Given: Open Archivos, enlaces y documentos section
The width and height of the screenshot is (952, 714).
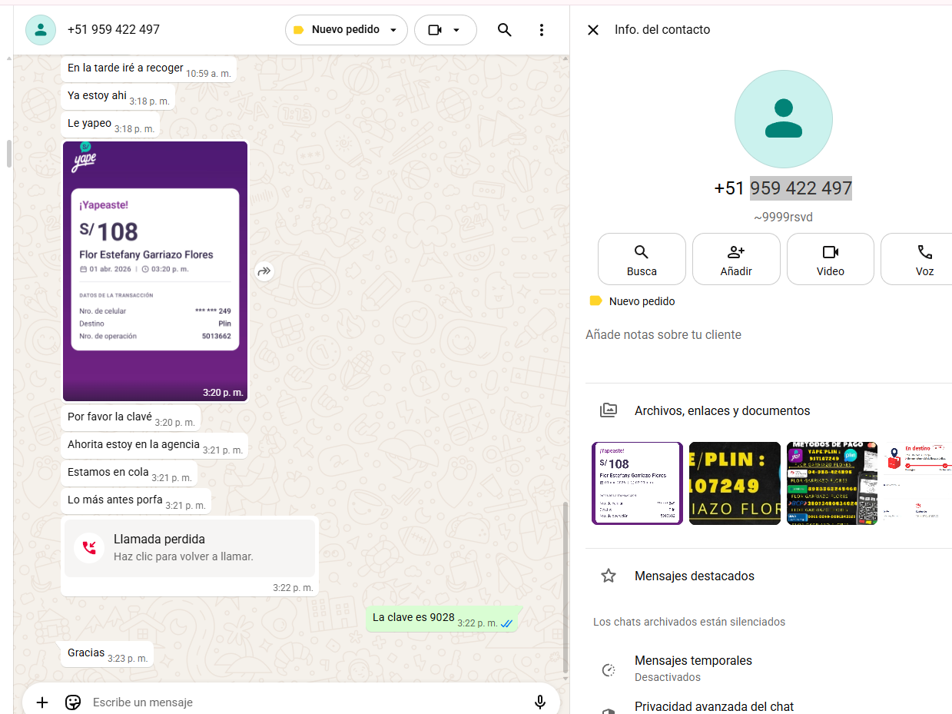Looking at the screenshot, I should pyautogui.click(x=721, y=410).
